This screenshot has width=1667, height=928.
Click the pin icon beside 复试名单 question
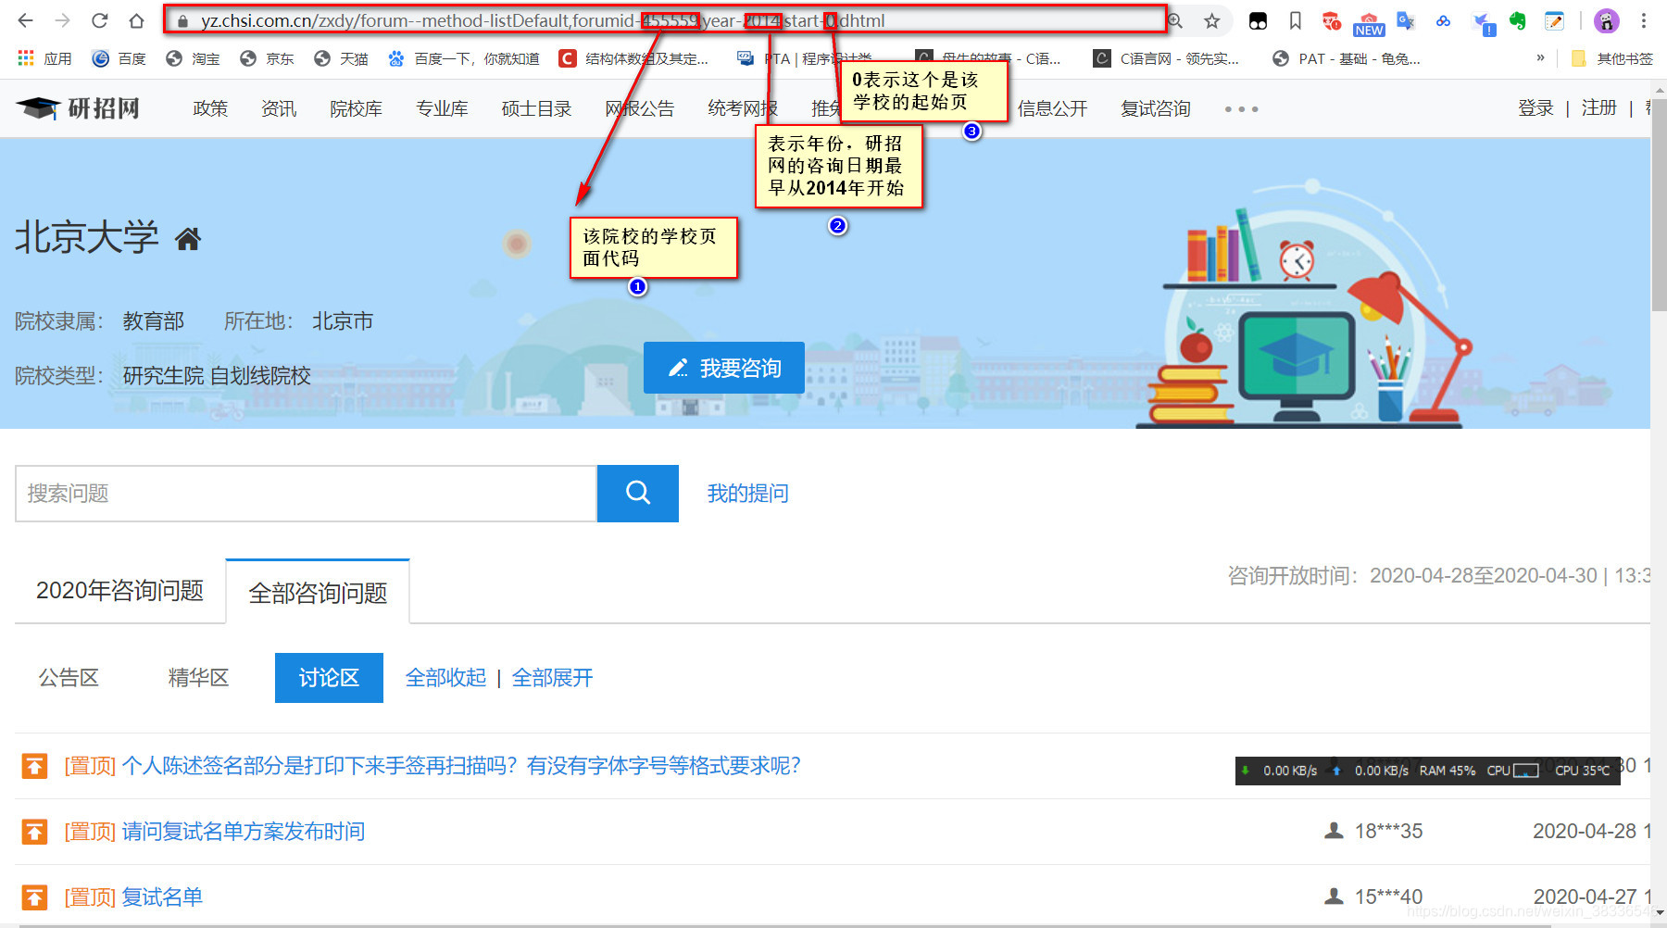pyautogui.click(x=34, y=897)
